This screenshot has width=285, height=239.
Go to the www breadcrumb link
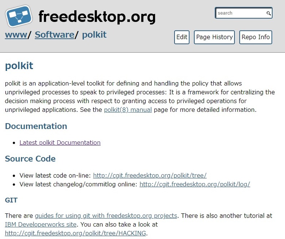tap(16, 35)
